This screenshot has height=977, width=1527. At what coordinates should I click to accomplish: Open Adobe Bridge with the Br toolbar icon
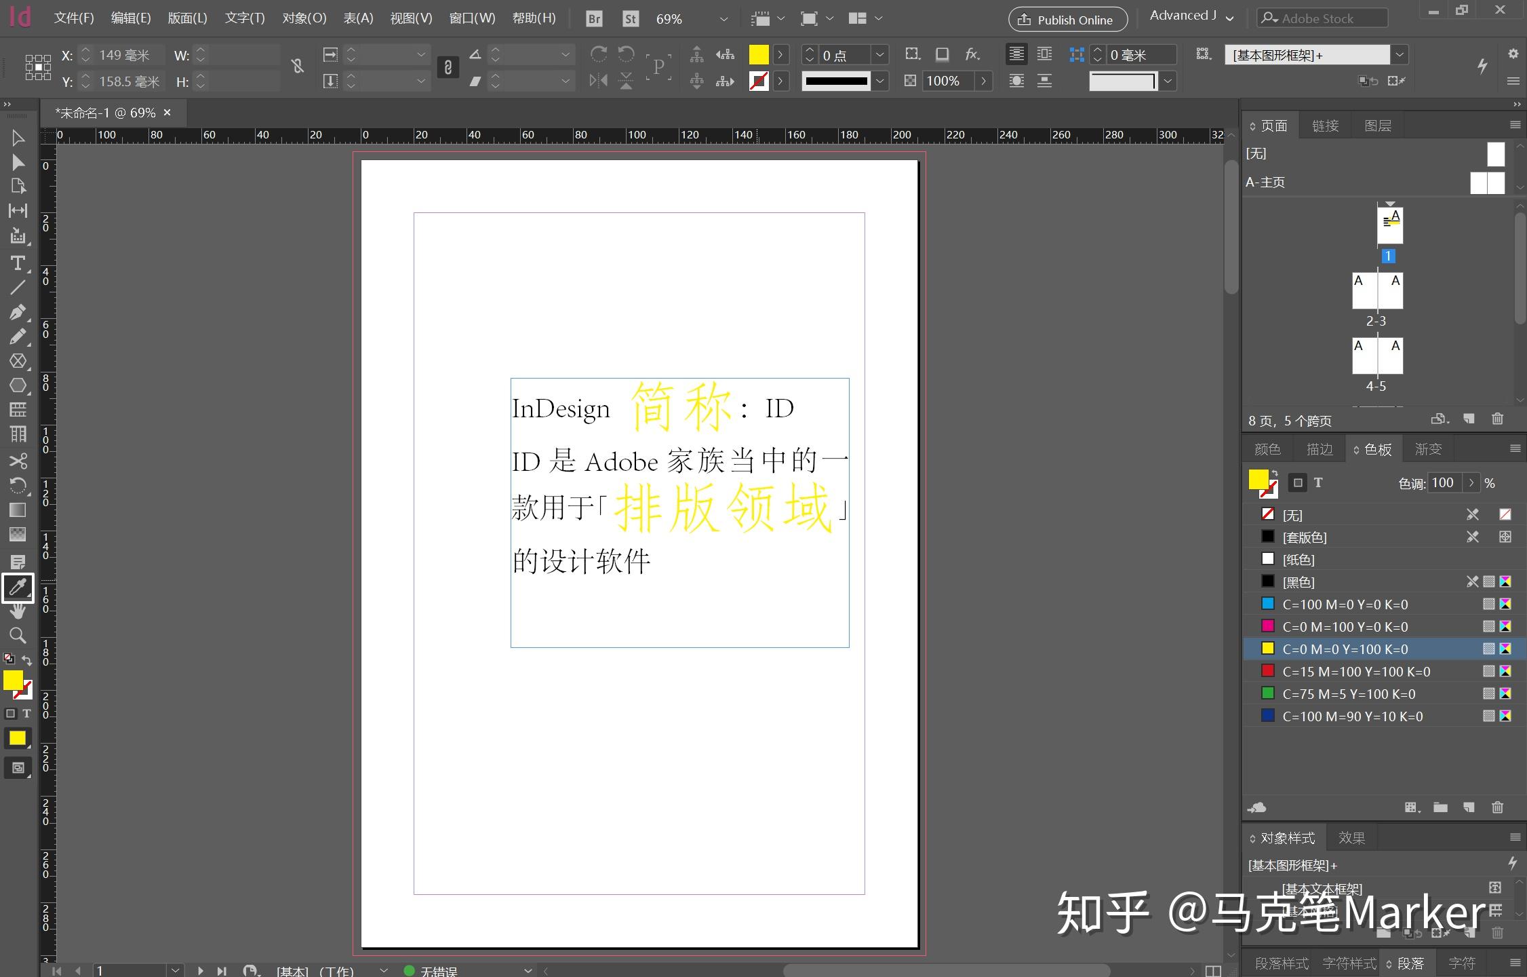click(594, 18)
